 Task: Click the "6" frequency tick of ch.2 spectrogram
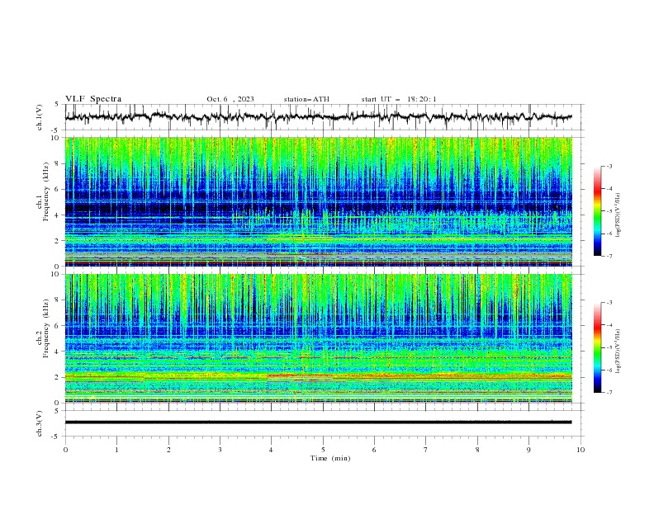click(x=57, y=326)
